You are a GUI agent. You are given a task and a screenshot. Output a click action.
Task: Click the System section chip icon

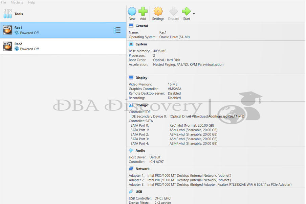131,44
